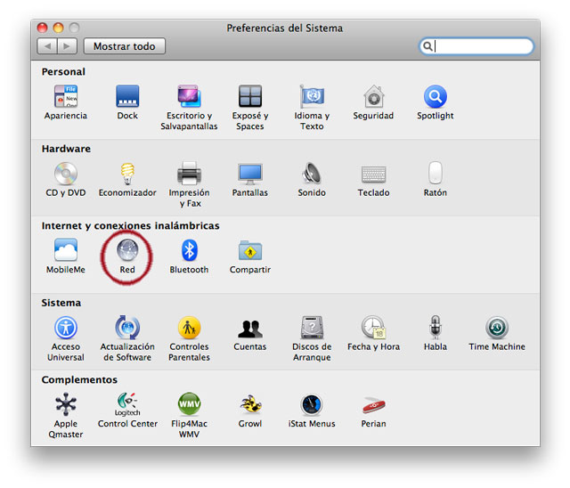Close the Preferencias del Sistema window
The width and height of the screenshot is (570, 488).
coord(43,28)
